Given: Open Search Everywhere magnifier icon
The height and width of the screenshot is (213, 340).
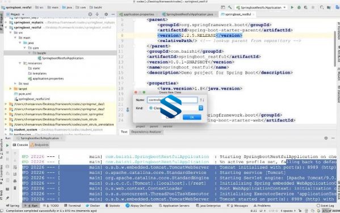Looking at the screenshot, I should (322, 7).
